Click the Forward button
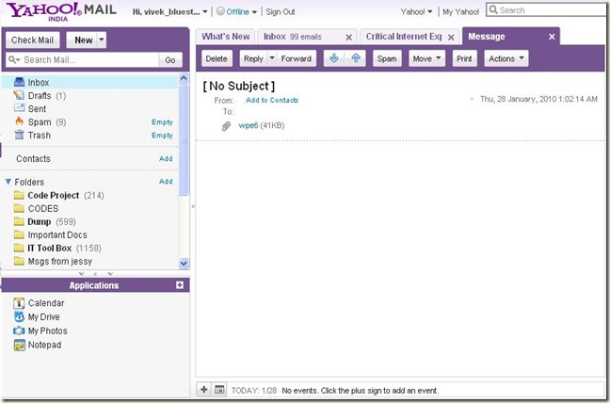Viewport: 610px width, 403px height. pos(297,58)
